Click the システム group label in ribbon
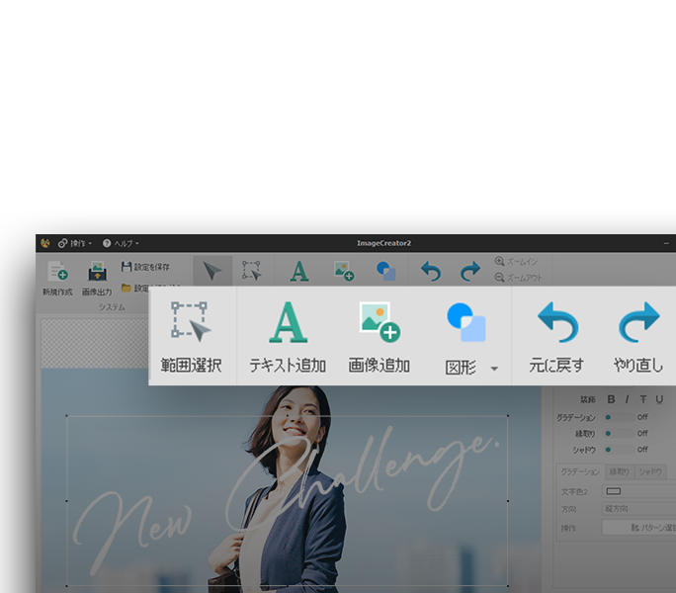The image size is (676, 593). (112, 307)
